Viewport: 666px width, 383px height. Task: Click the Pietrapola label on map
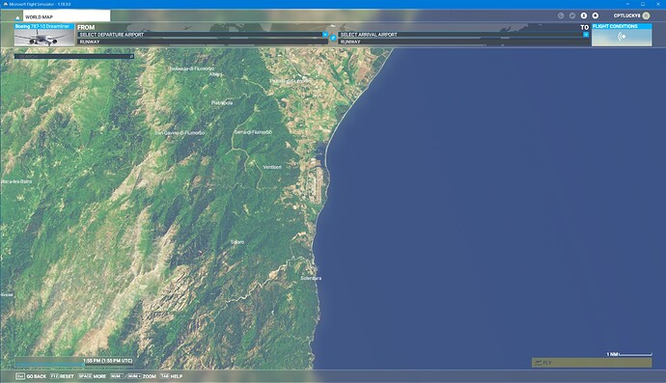(x=222, y=103)
